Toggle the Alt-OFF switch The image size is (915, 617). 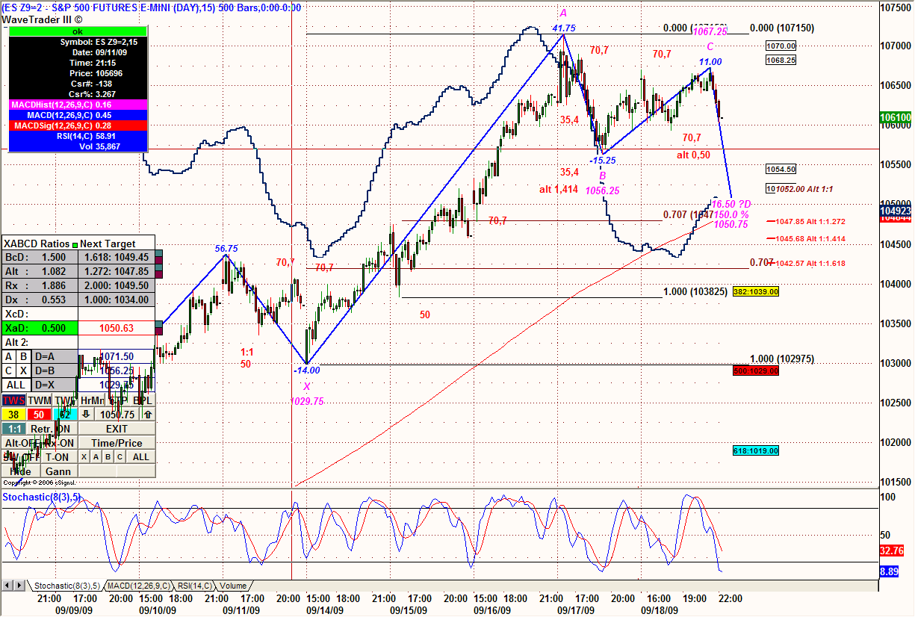click(x=20, y=442)
